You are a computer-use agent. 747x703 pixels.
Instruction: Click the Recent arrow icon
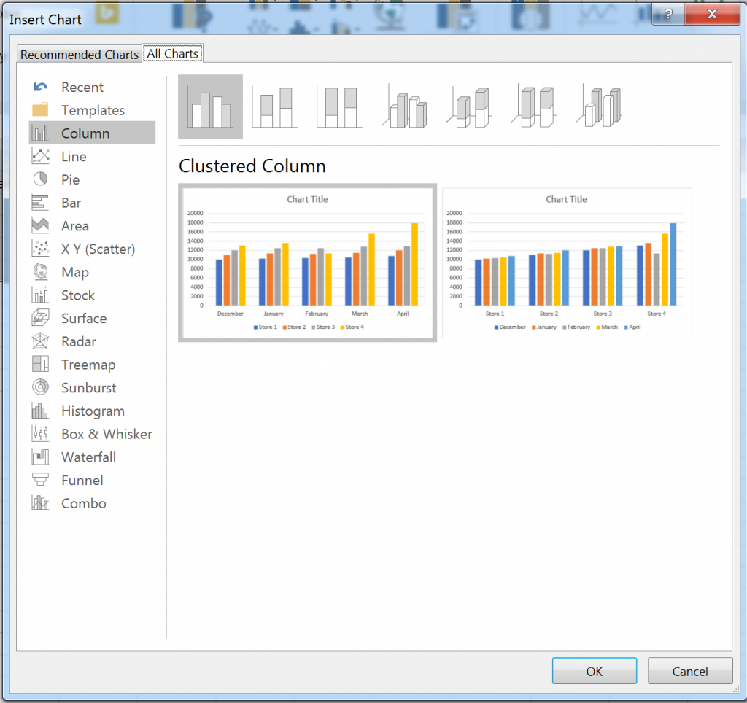point(40,87)
